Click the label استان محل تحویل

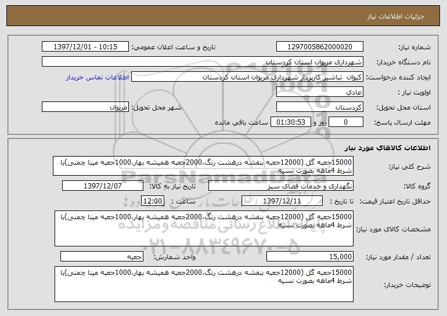(x=403, y=107)
